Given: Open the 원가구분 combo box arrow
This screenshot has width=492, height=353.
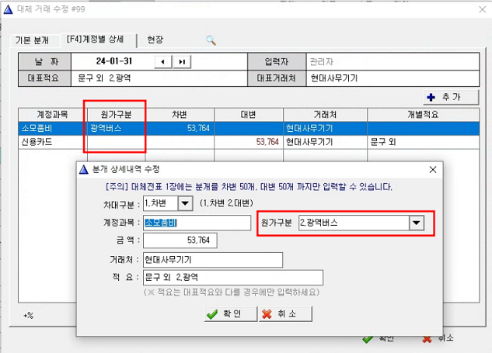Looking at the screenshot, I should (417, 223).
